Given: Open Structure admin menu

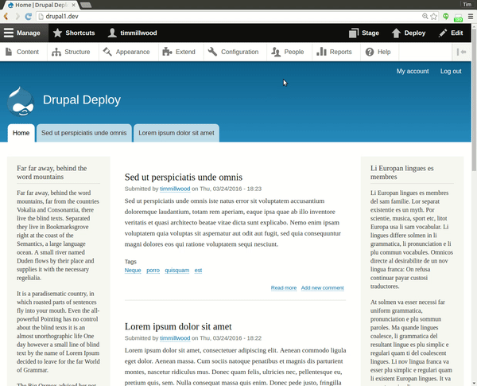Looking at the screenshot, I should 71,52.
